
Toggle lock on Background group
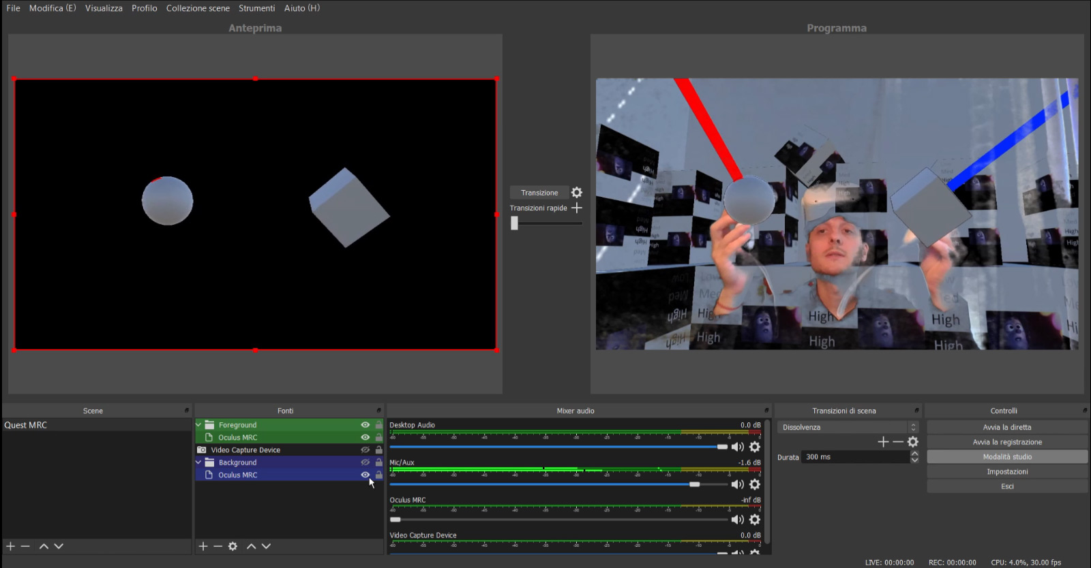(379, 462)
